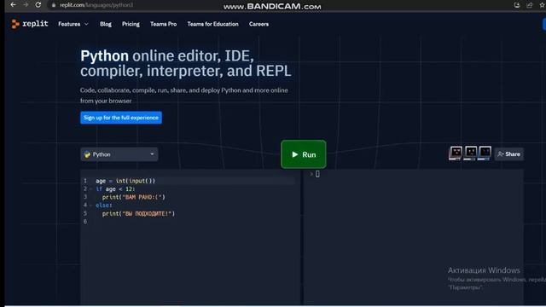The image size is (546, 307).
Task: Go to Teams Pro
Action: (x=163, y=24)
